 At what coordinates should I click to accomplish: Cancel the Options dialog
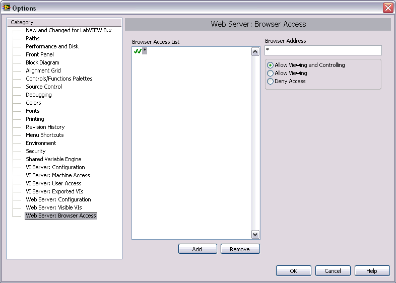(333, 271)
